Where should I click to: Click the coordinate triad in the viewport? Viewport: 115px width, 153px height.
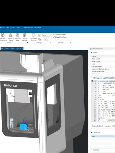pos(12,94)
